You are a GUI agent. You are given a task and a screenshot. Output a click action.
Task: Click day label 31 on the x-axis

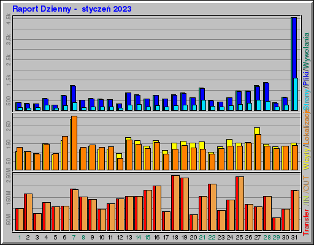click(x=294, y=238)
